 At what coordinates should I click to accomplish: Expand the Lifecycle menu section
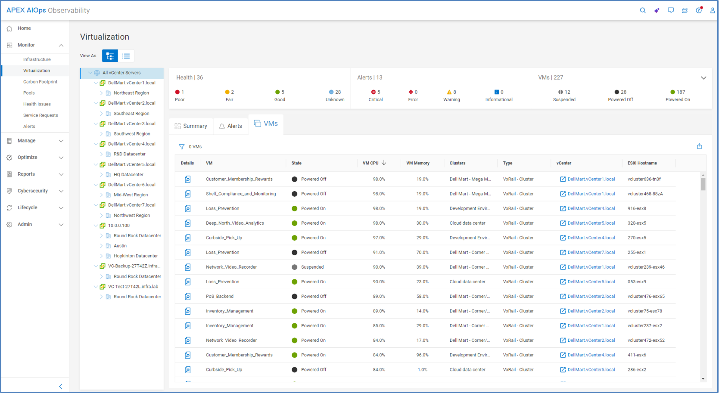coord(61,208)
